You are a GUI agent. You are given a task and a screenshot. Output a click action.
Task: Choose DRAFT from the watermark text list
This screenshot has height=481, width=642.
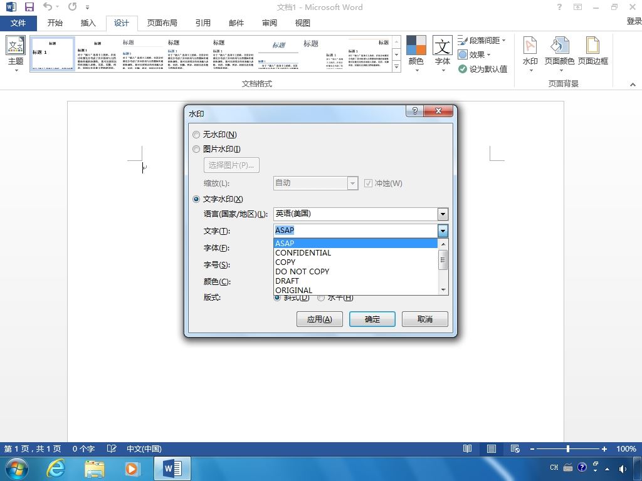point(355,281)
